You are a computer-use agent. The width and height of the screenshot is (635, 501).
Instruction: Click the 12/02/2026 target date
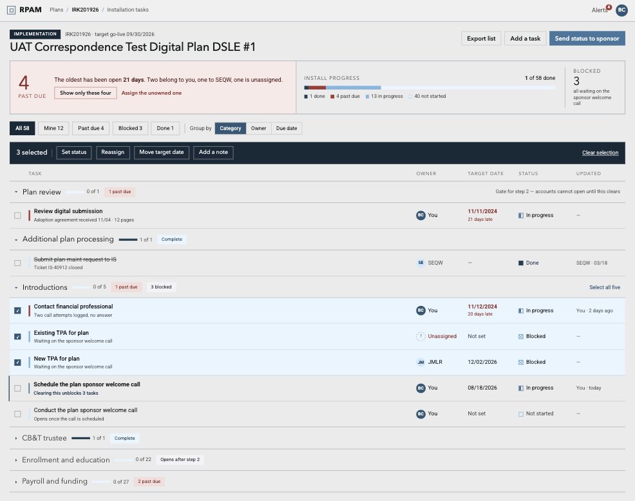pyautogui.click(x=482, y=362)
